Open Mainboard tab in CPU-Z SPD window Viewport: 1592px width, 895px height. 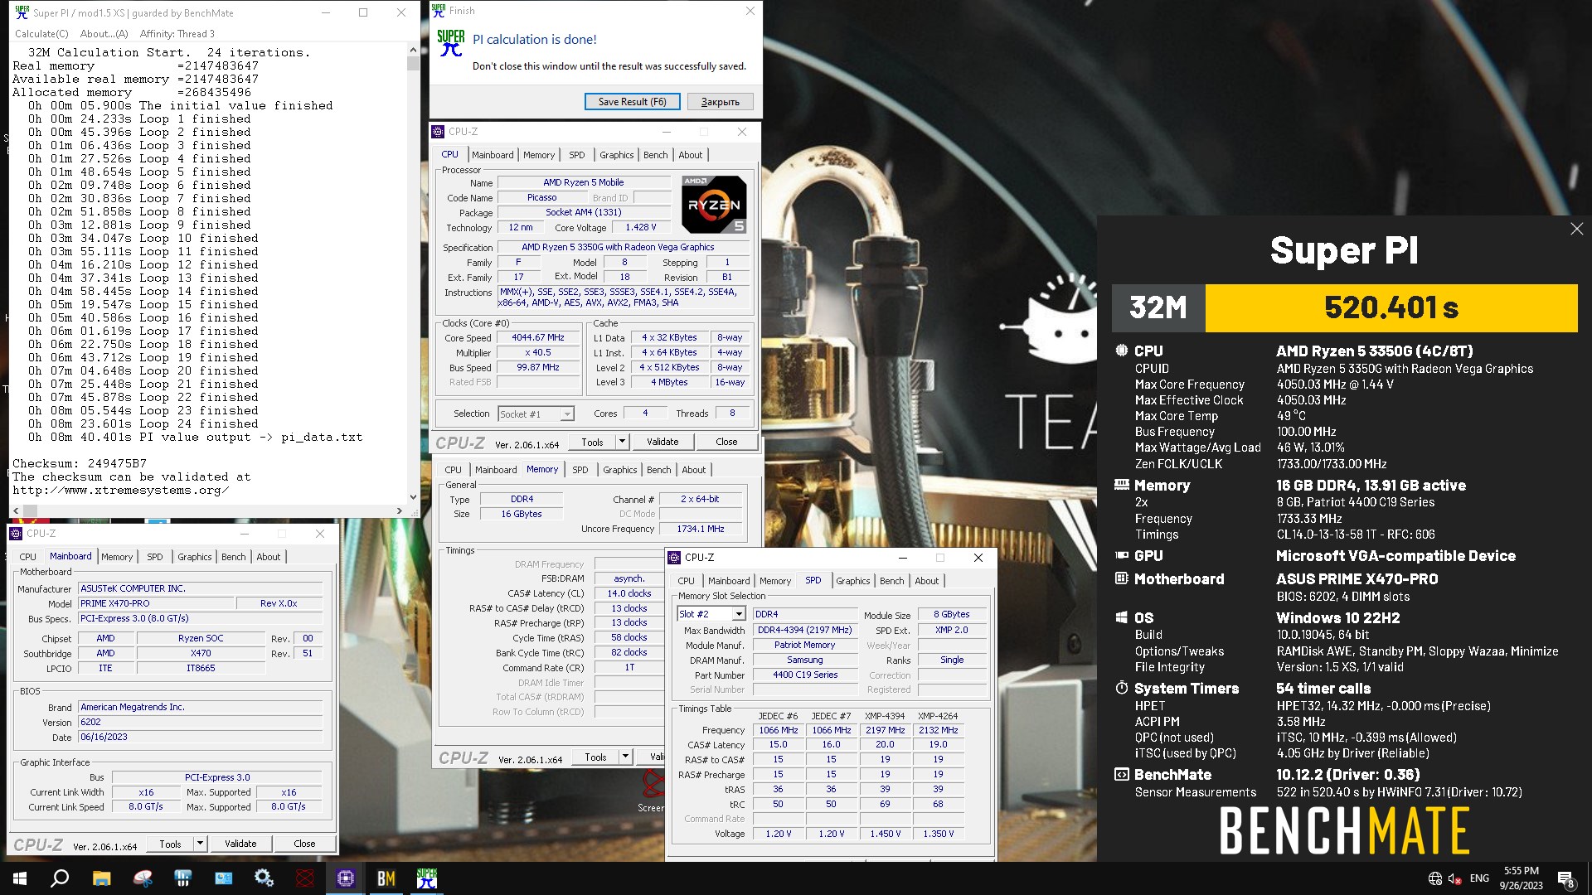[x=729, y=581]
